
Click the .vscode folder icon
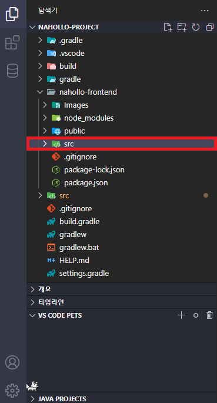point(51,53)
